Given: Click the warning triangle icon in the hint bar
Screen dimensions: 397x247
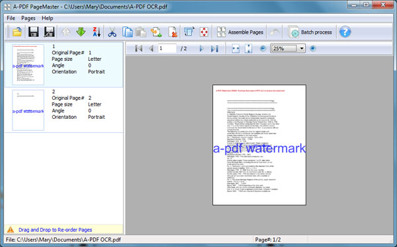Looking at the screenshot, I should pyautogui.click(x=11, y=230).
